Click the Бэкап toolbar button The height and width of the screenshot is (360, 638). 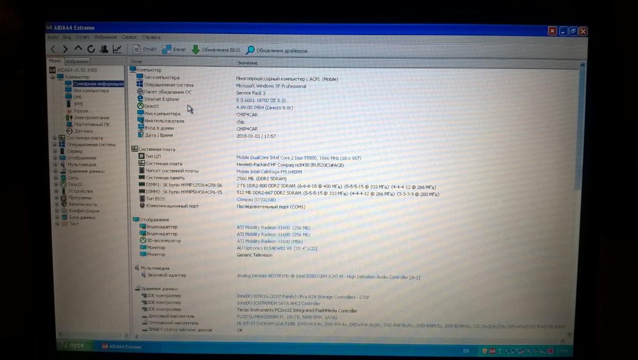pos(174,49)
